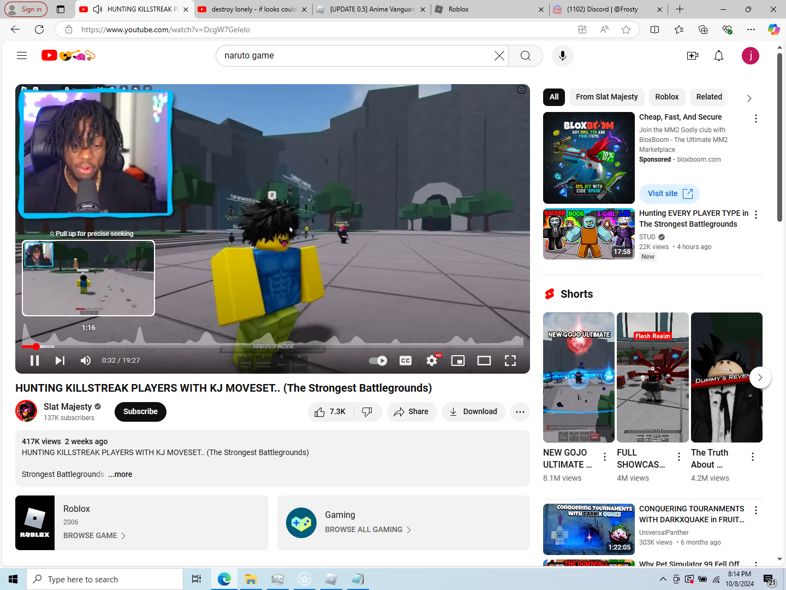Mute tab via speaker icon
786x590 pixels.
click(98, 9)
